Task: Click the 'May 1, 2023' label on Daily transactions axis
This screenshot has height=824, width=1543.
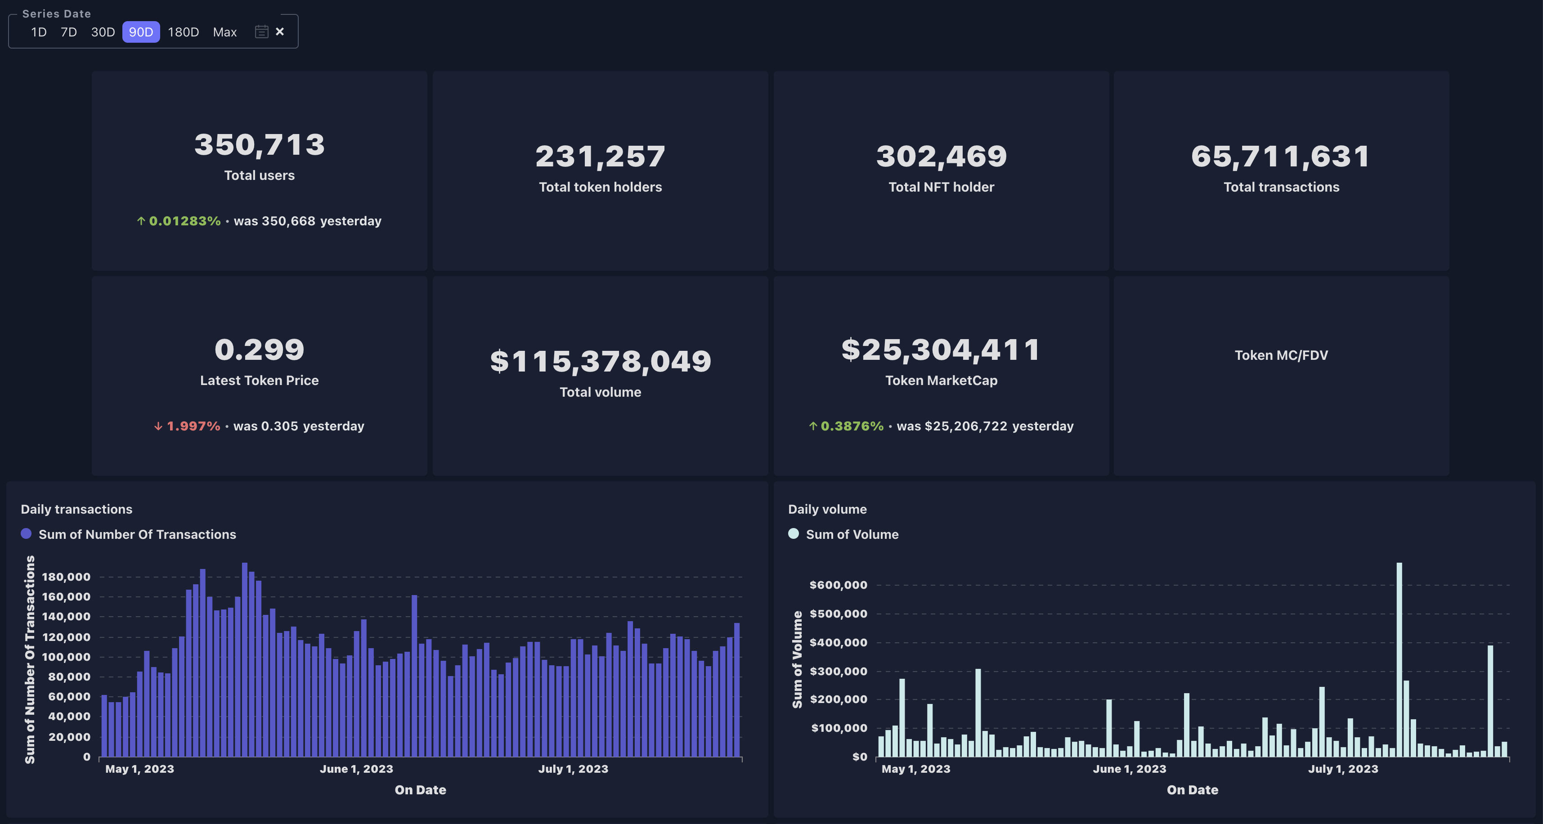Action: click(x=139, y=769)
